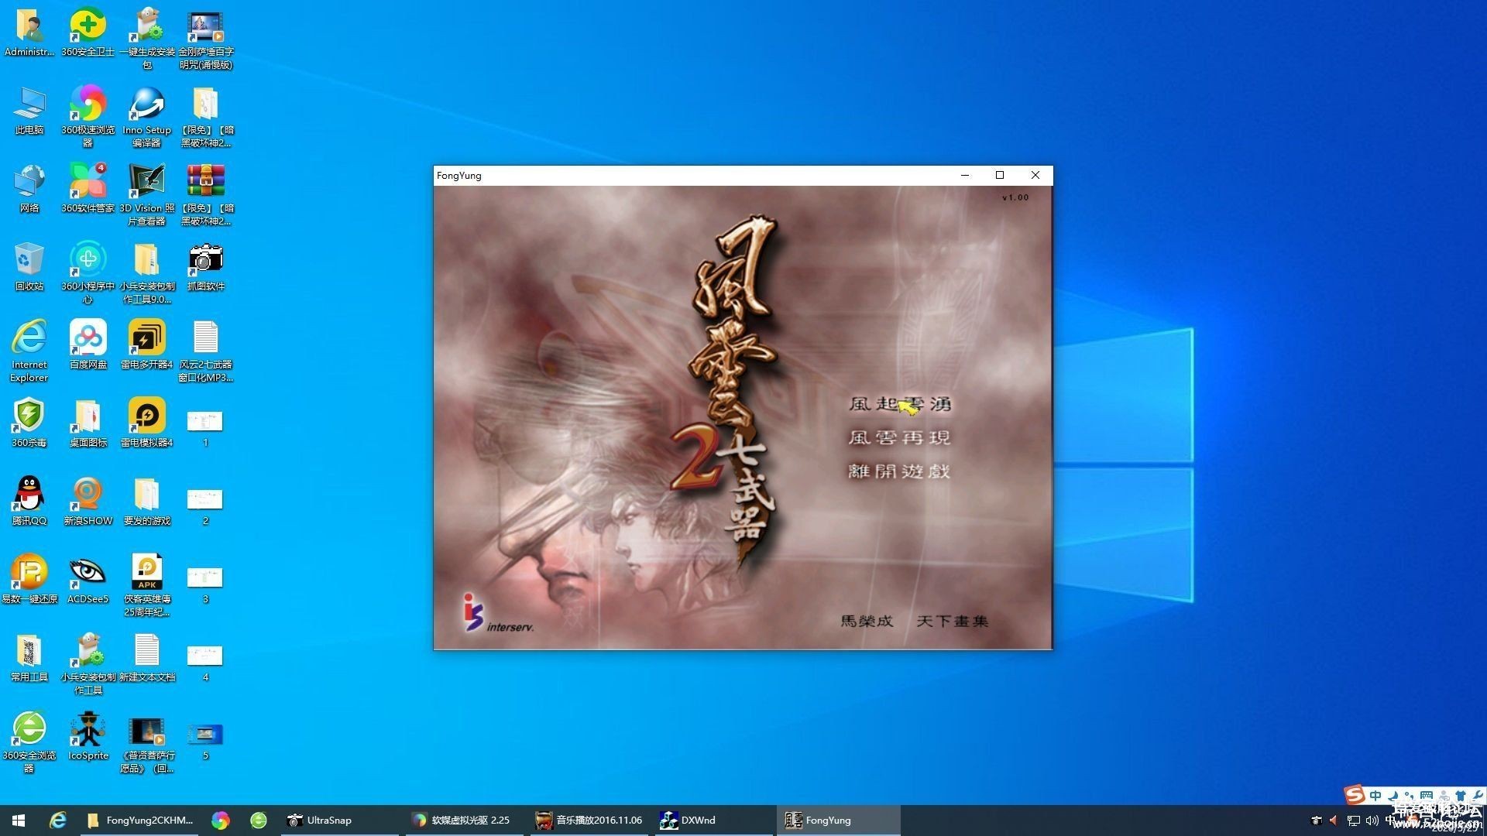Screen dimensions: 1487x836
Task: Close the FongYung window
Action: click(x=1035, y=175)
